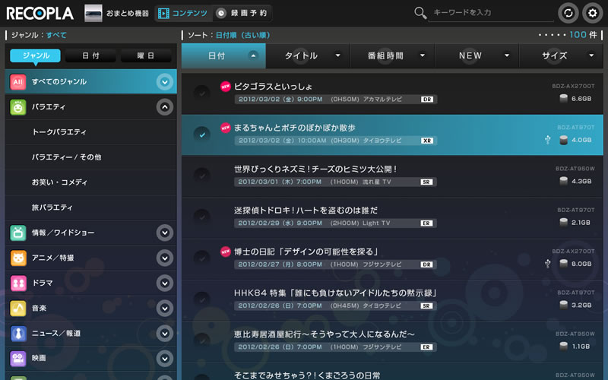Screen dimensions: 608x380
Task: Click the film icon on コンテンツ tab
Action: click(163, 14)
